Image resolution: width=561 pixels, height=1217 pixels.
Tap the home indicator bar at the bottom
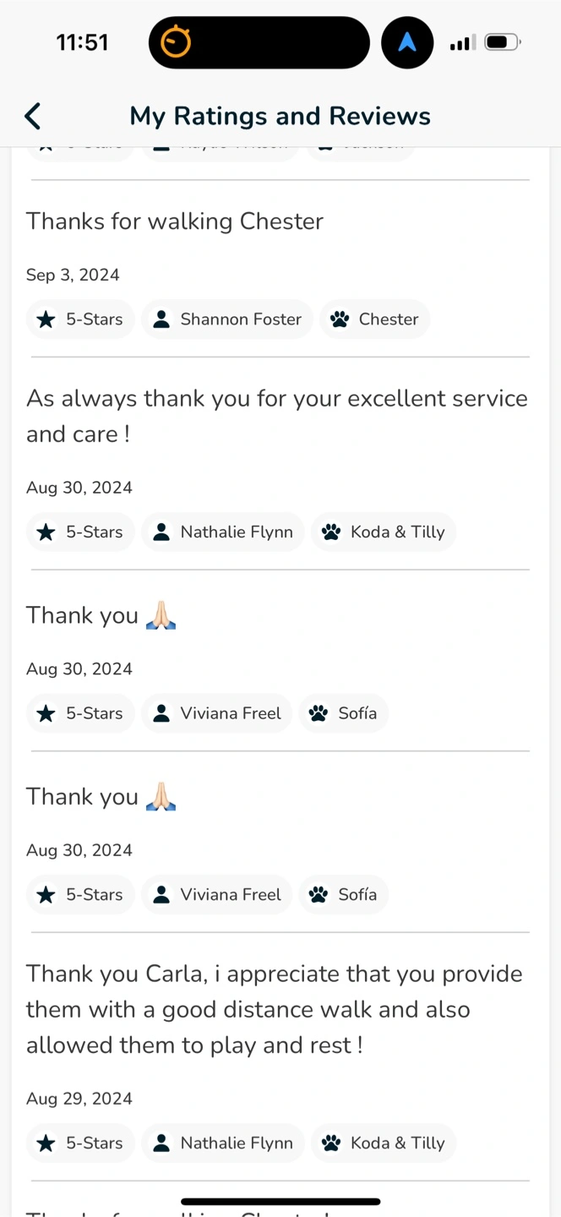click(x=280, y=1201)
